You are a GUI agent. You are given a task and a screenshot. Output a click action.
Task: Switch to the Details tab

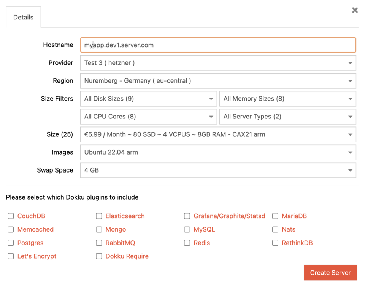(x=23, y=17)
